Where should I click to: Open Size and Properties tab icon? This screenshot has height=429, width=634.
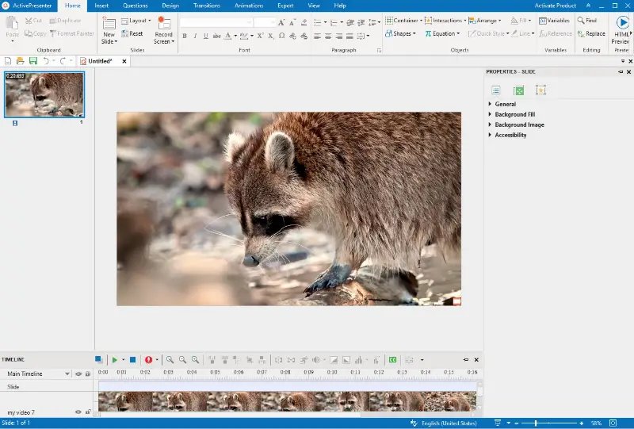[x=518, y=90]
